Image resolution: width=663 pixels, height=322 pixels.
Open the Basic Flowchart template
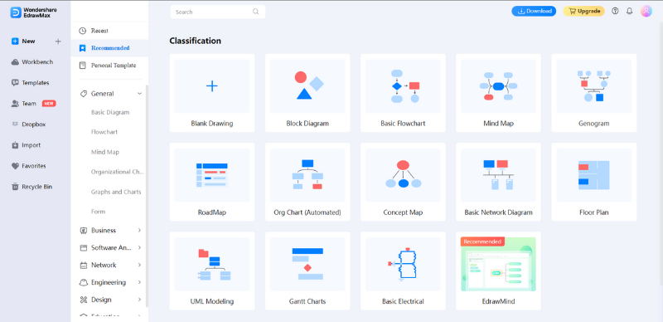click(403, 93)
